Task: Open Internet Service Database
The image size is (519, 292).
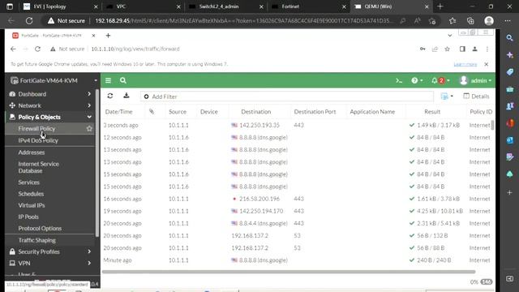Action: pyautogui.click(x=38, y=167)
